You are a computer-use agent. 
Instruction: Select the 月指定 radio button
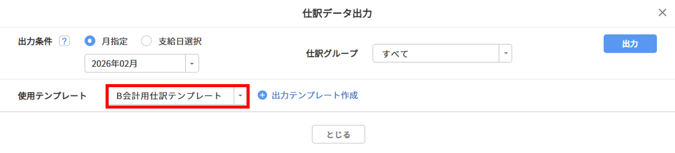[90, 41]
